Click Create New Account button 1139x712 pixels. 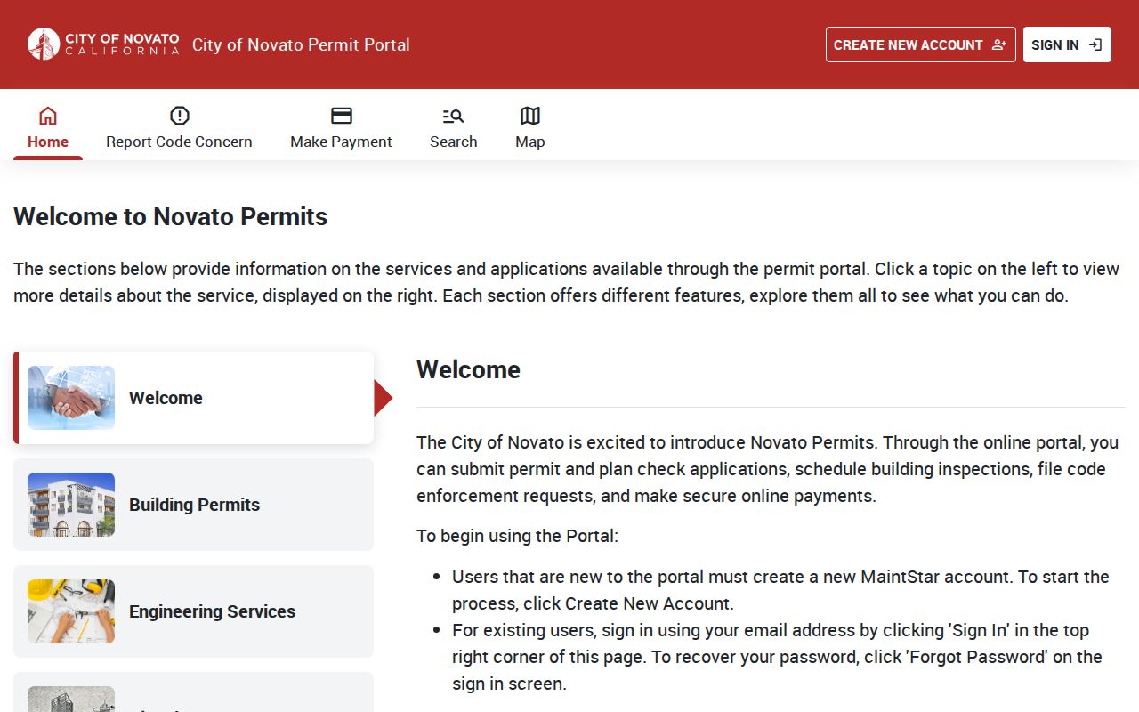(x=921, y=44)
